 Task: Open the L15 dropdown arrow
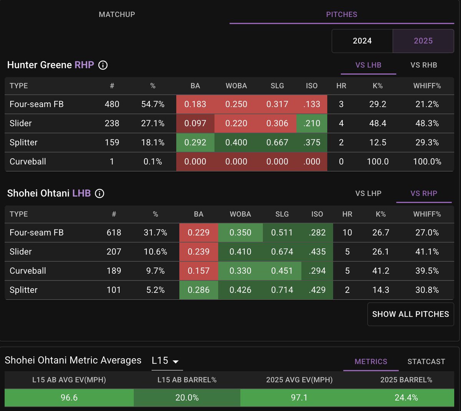click(176, 361)
